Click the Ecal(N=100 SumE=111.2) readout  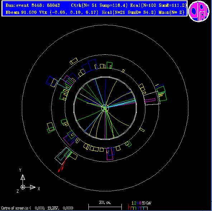tap(158, 5)
